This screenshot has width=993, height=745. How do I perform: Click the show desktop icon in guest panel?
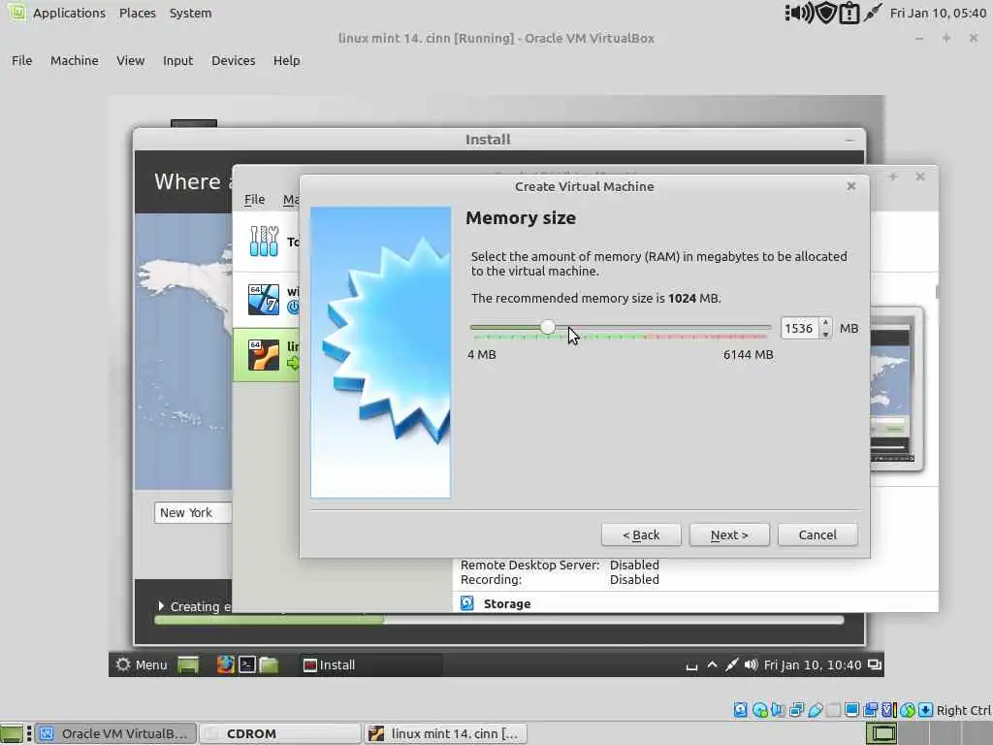tap(188, 664)
